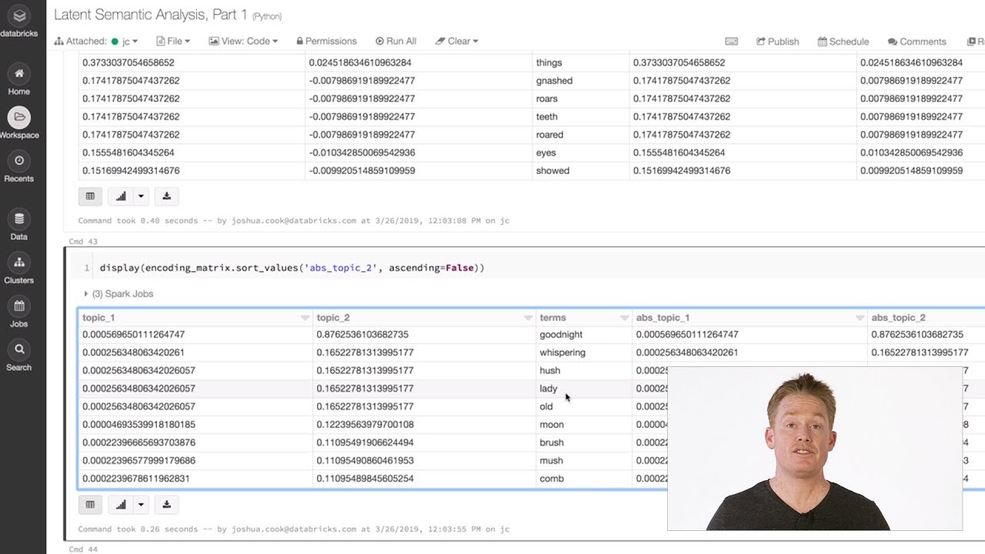This screenshot has width=985, height=554.
Task: Select table view under the 'showed' results table
Action: 90,196
